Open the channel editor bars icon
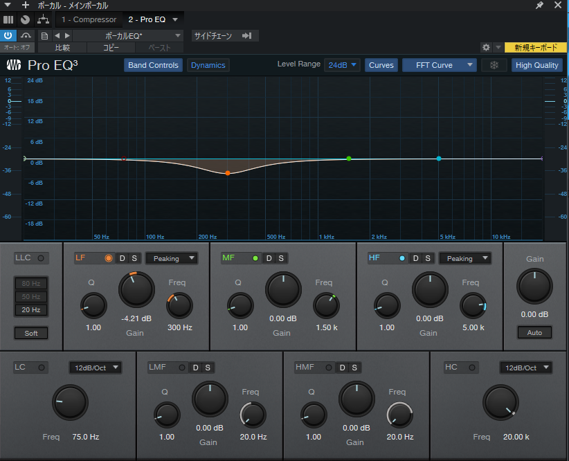Viewport: 569px width, 461px height. (x=8, y=19)
